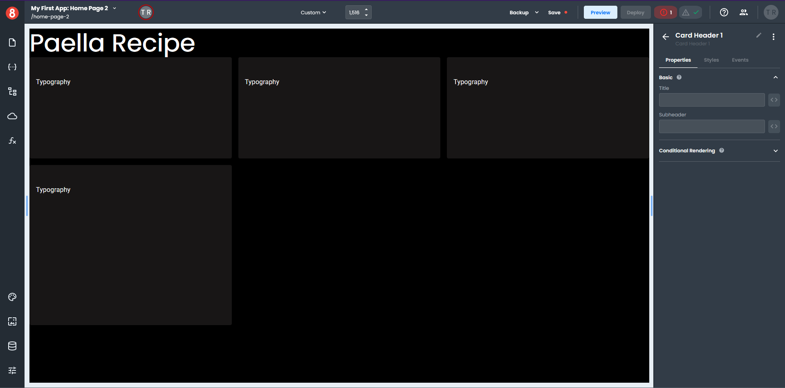Open the settings sliders icon
Viewport: 785px width, 388px height.
pos(12,370)
